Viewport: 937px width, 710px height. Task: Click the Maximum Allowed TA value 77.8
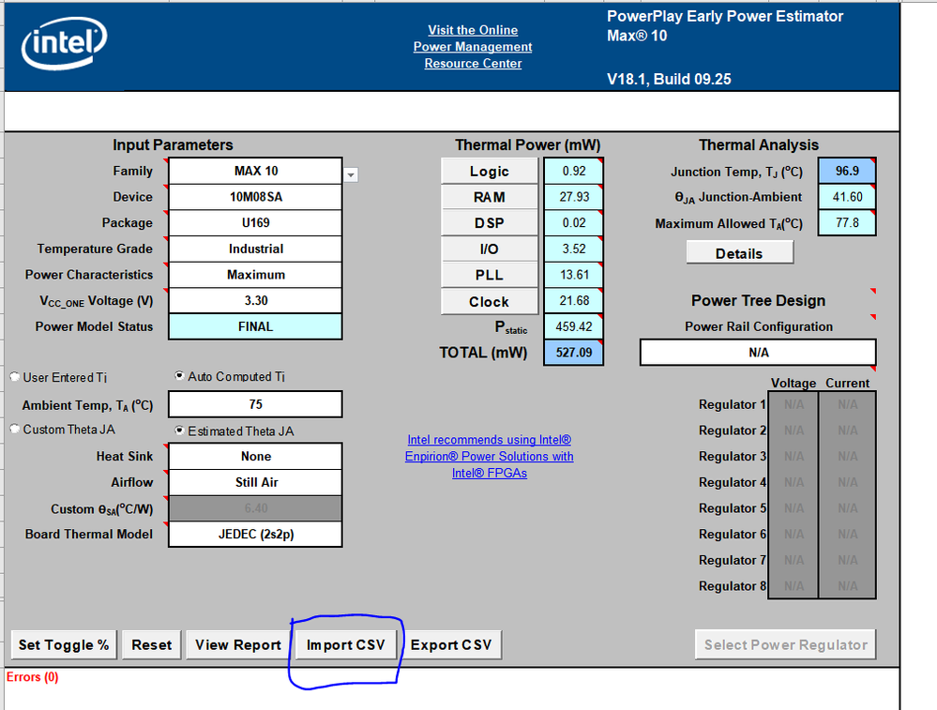coord(847,223)
